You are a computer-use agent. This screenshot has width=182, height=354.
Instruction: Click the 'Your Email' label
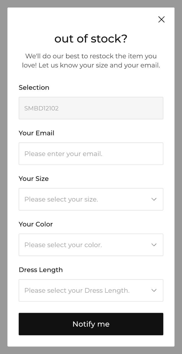(x=36, y=133)
